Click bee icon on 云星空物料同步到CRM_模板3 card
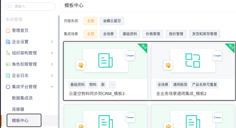 click(81, 65)
